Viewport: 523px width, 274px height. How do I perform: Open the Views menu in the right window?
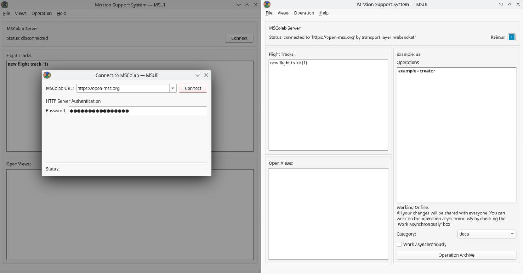(x=283, y=13)
